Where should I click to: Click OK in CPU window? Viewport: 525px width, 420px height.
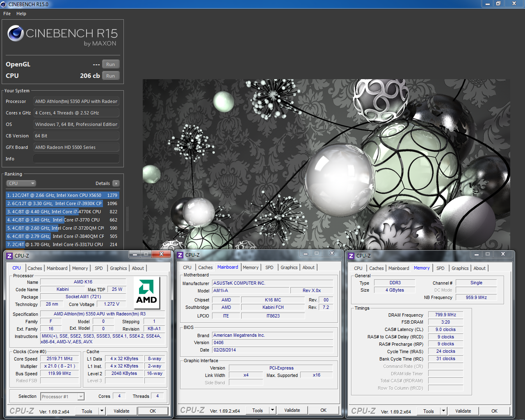tap(153, 411)
